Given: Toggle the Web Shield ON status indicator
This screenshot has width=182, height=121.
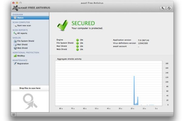Looking at the screenshot, I should 77,49.
